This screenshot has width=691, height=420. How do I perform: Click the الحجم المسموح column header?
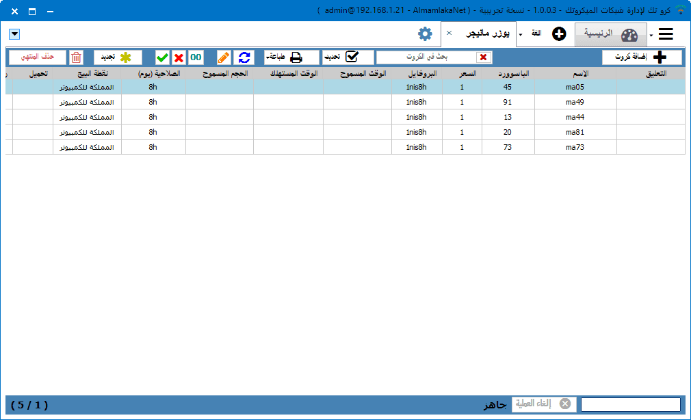point(220,74)
